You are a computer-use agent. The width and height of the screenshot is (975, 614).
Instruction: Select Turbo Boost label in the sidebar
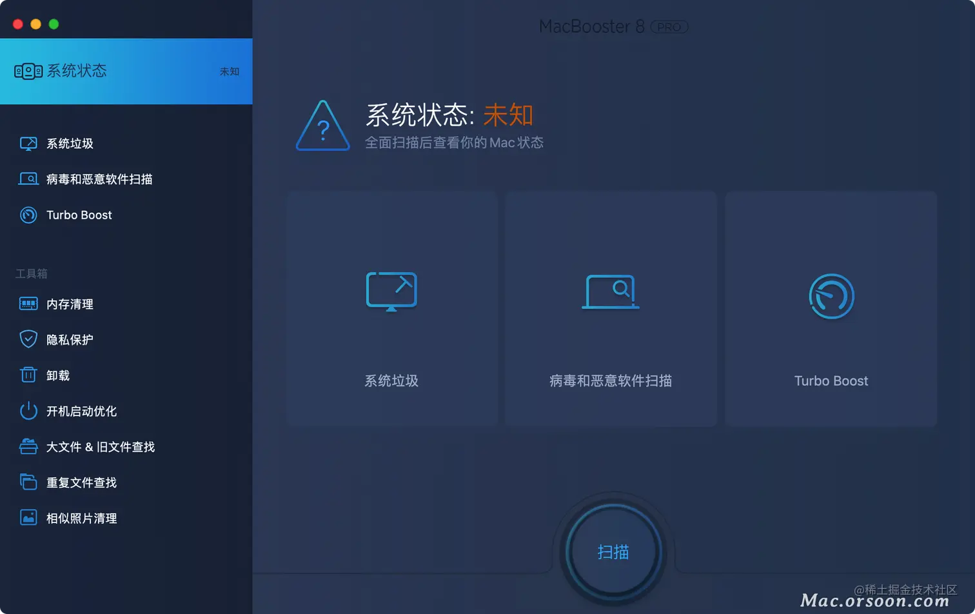pyautogui.click(x=79, y=215)
